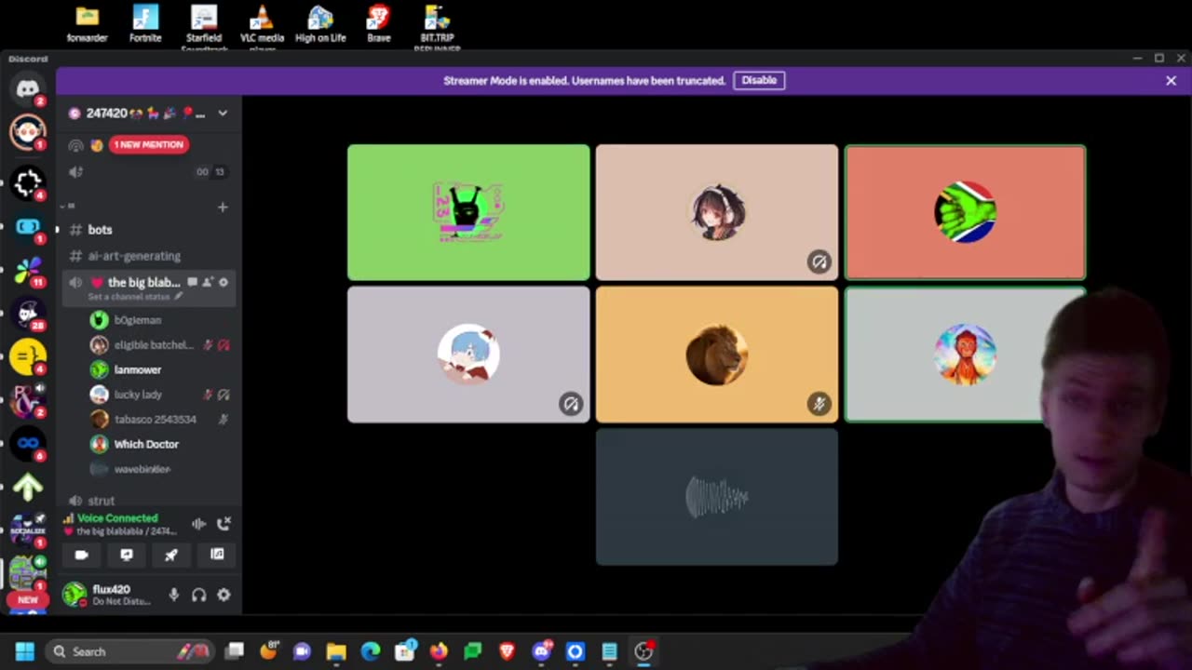Toggle deafen headphones next to flux420
1192x670 pixels.
[198, 595]
